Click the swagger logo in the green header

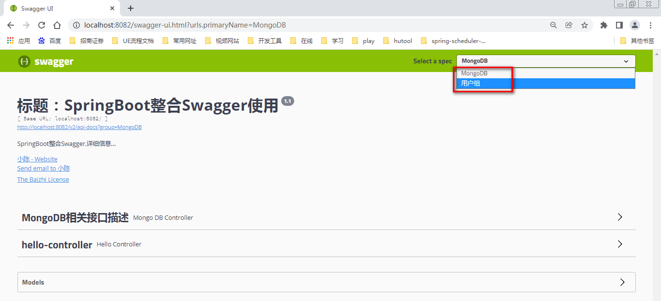[46, 61]
